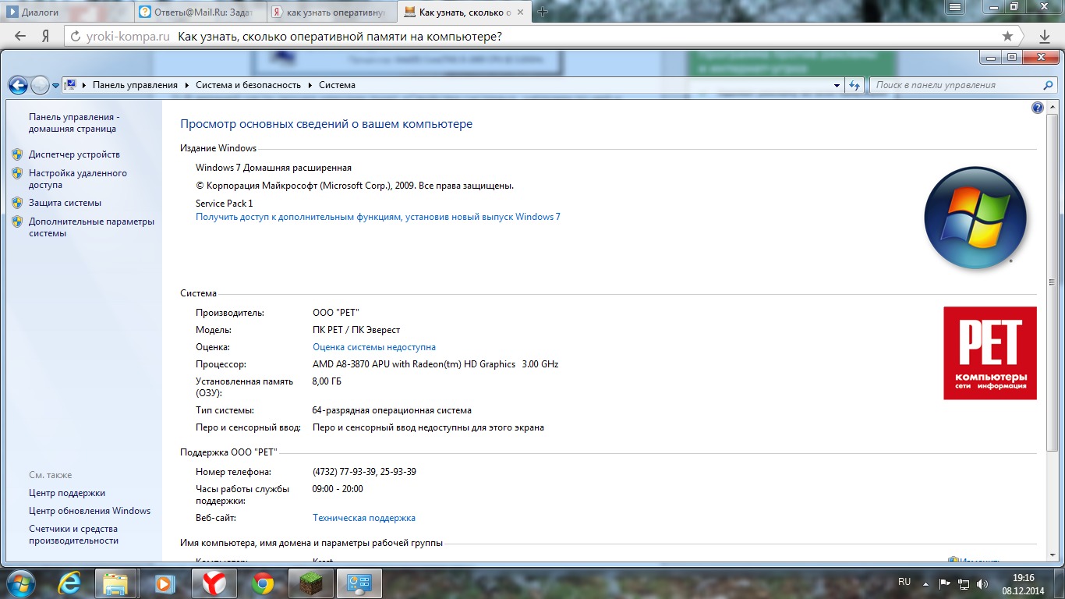Click the red PET company logo
Image resolution: width=1065 pixels, height=599 pixels.
[x=990, y=353]
